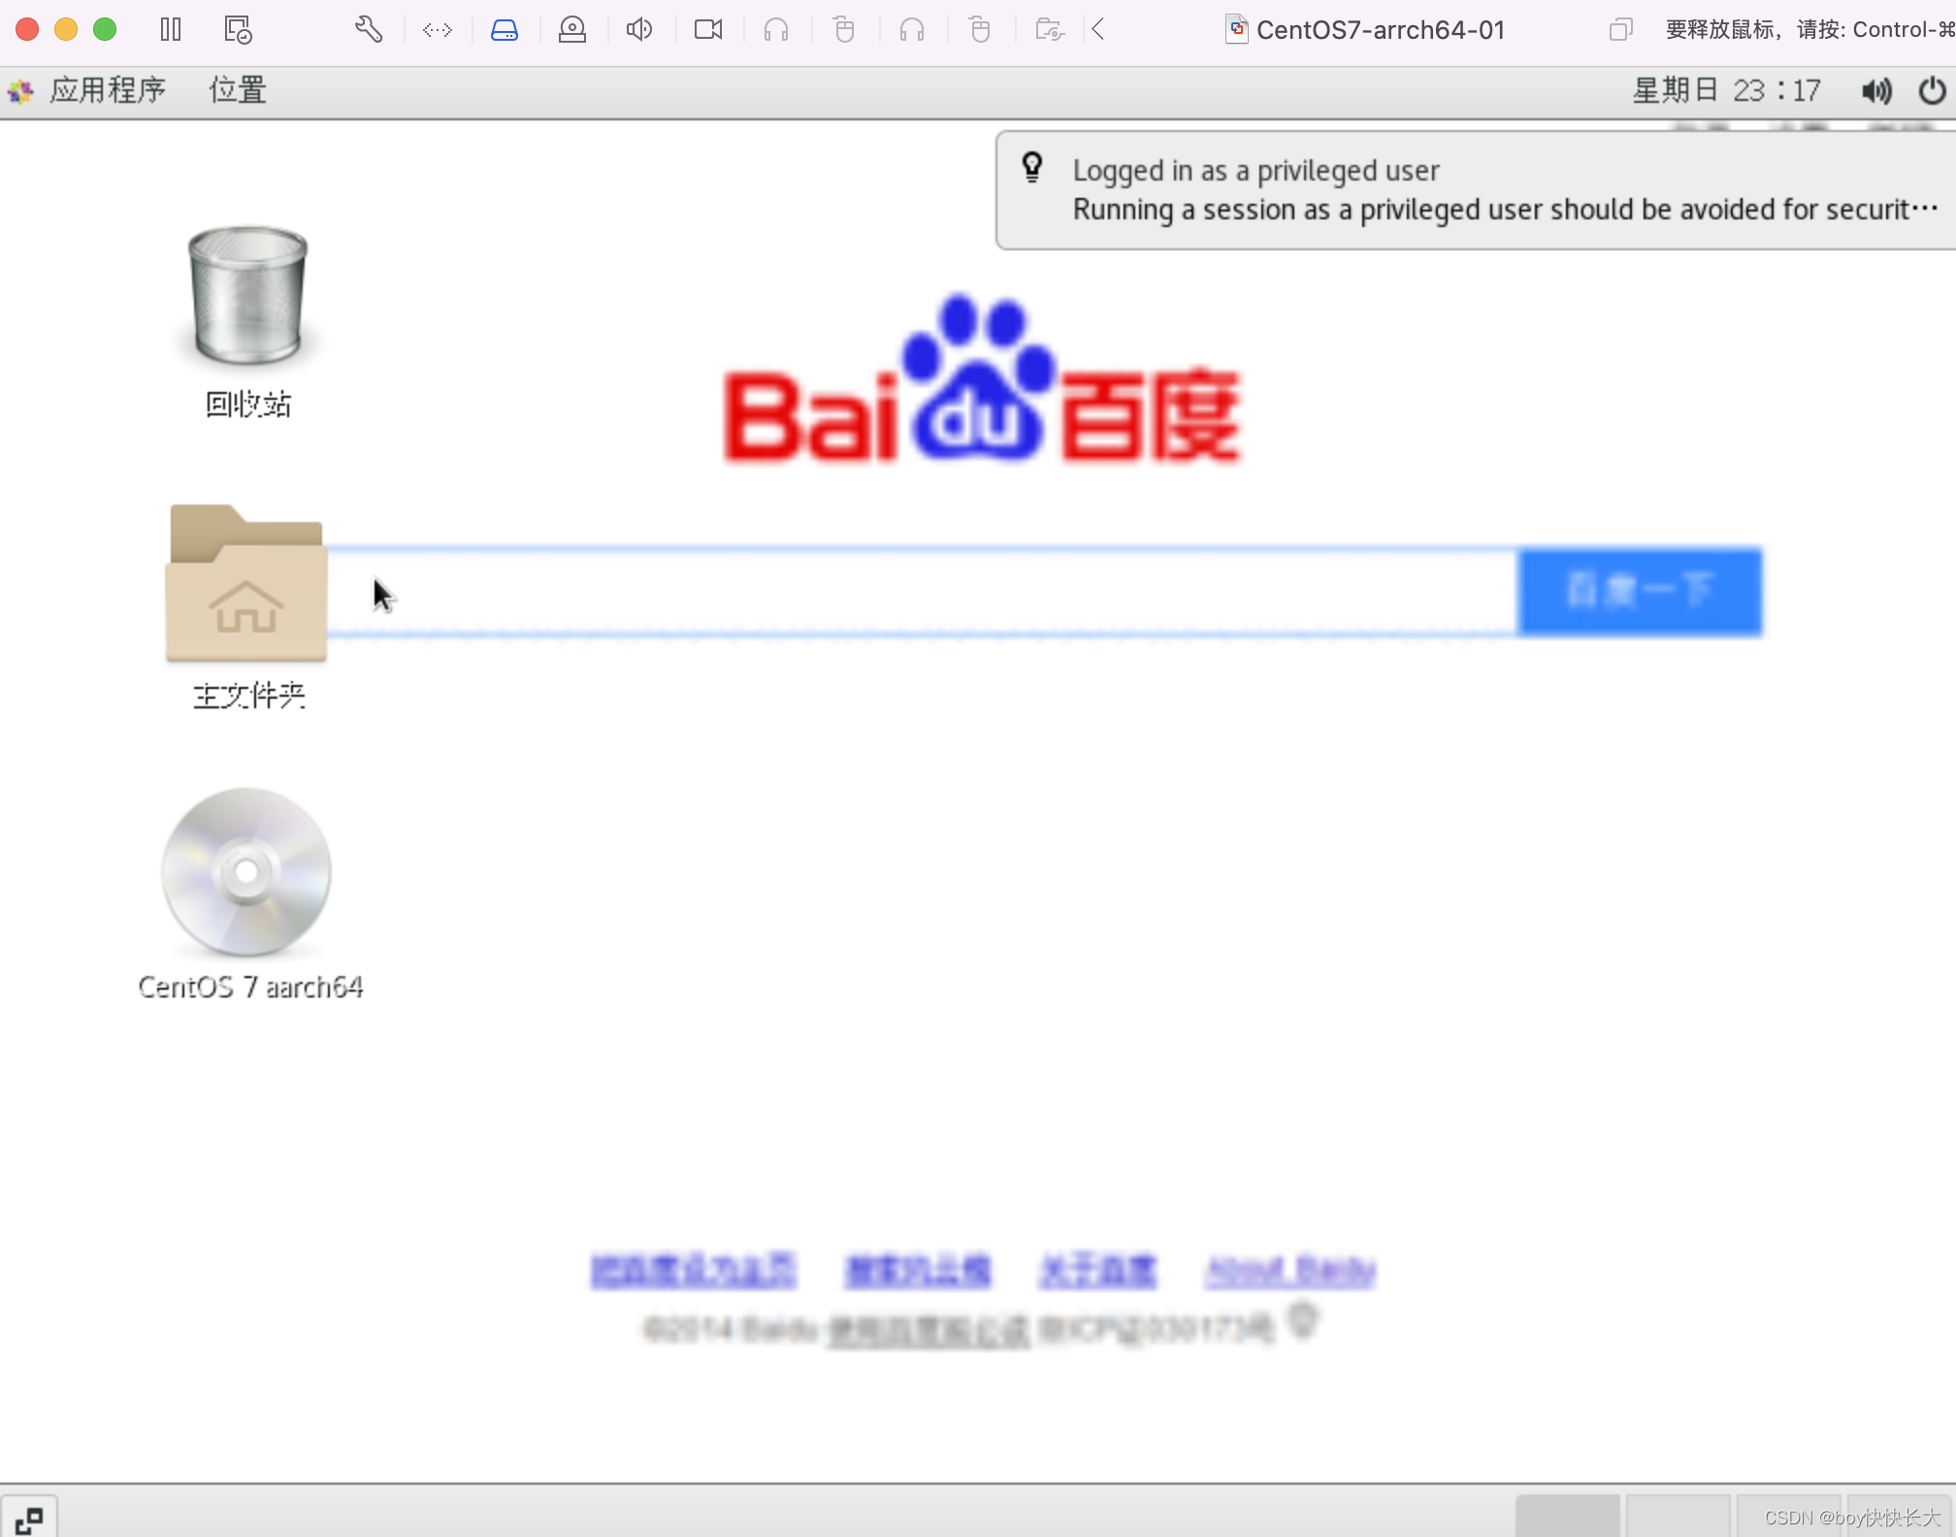Open the 位置 menu

(238, 90)
